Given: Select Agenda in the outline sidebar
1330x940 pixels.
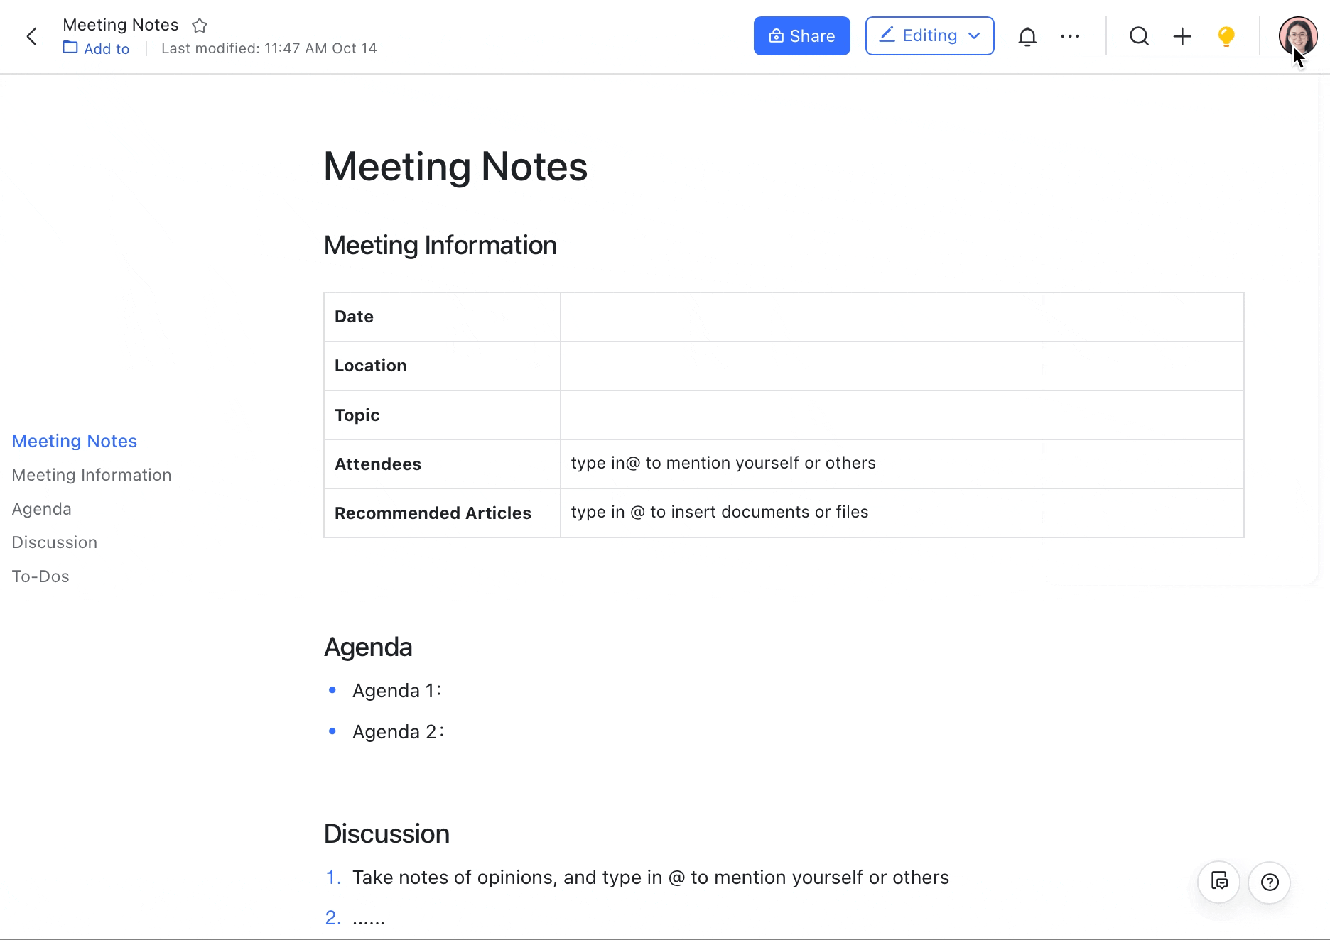Looking at the screenshot, I should coord(42,509).
